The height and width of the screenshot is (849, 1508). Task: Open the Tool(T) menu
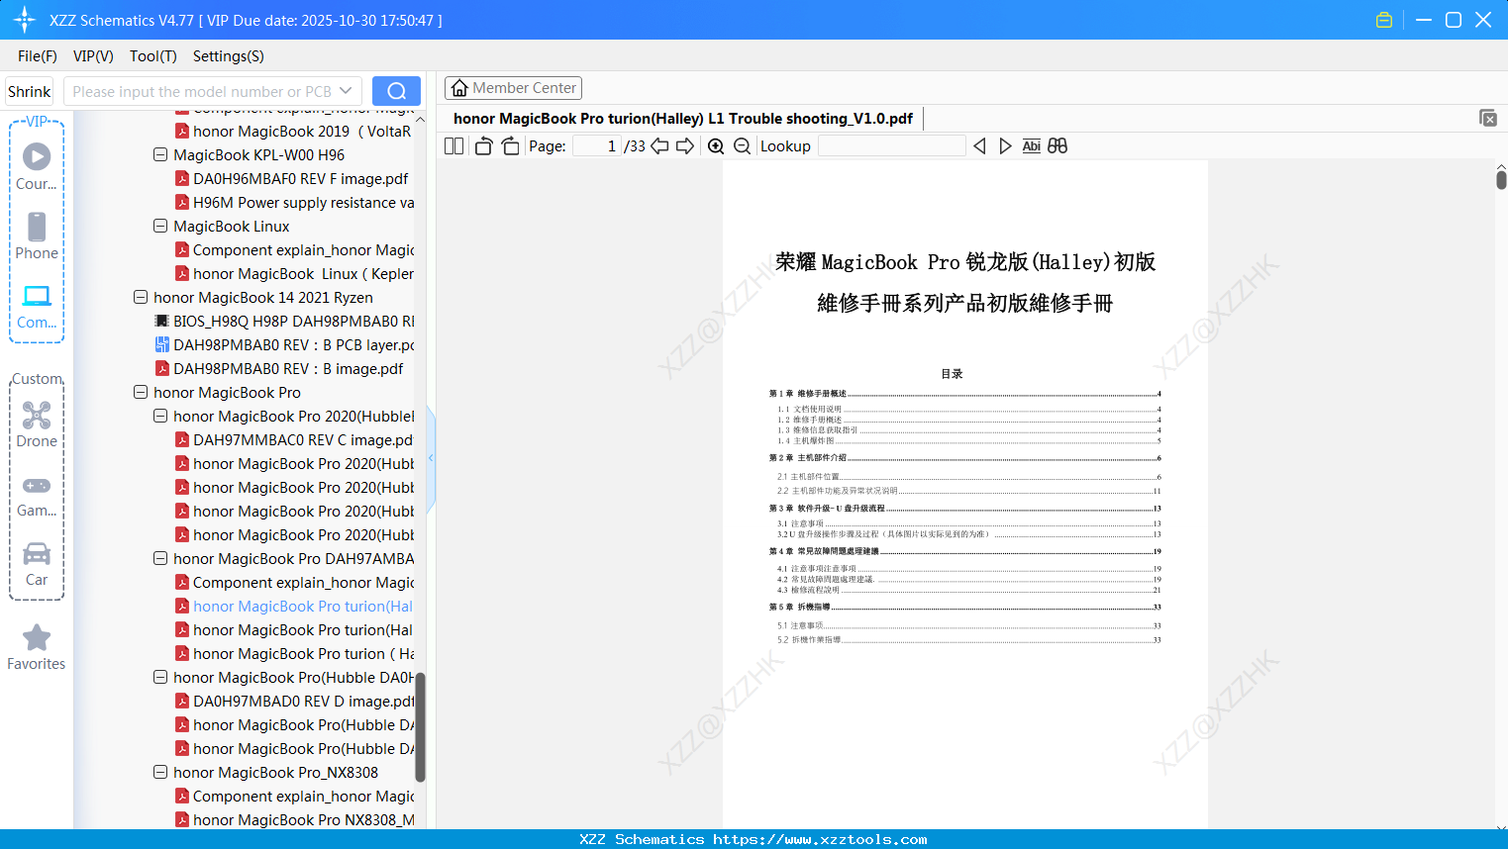point(153,56)
